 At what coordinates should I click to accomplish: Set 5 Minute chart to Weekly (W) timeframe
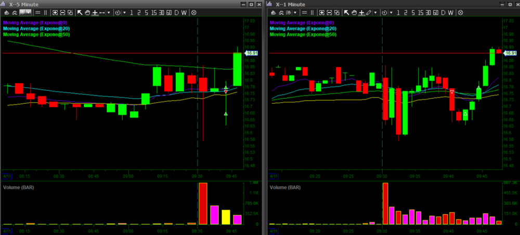pos(184,12)
